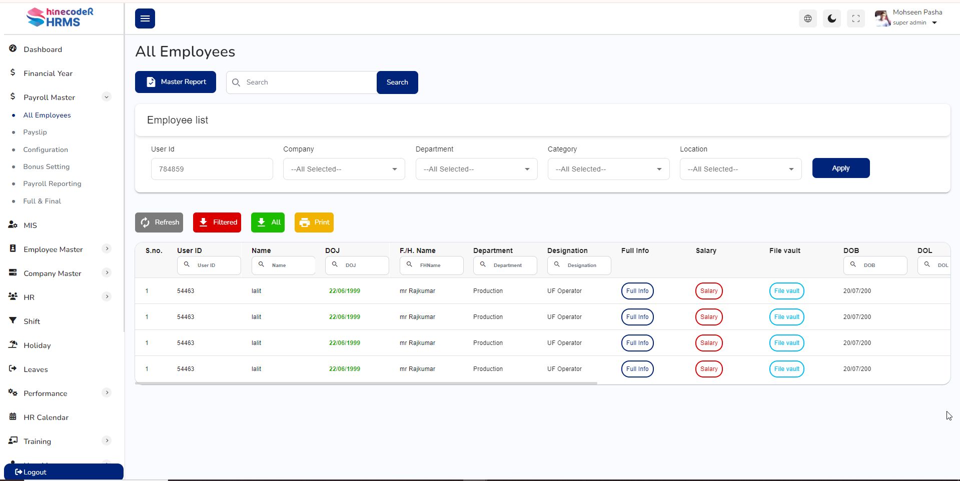This screenshot has height=481, width=960.
Task: Open the Department dropdown filter
Action: pos(476,169)
